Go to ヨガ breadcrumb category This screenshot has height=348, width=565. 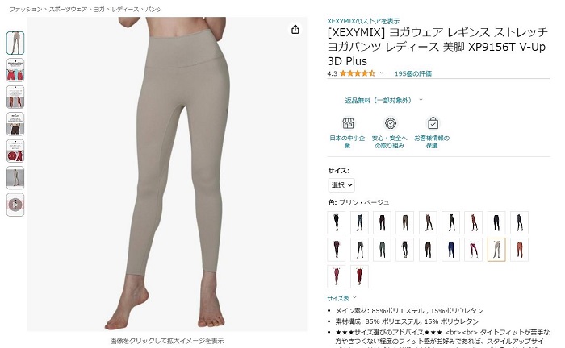99,10
